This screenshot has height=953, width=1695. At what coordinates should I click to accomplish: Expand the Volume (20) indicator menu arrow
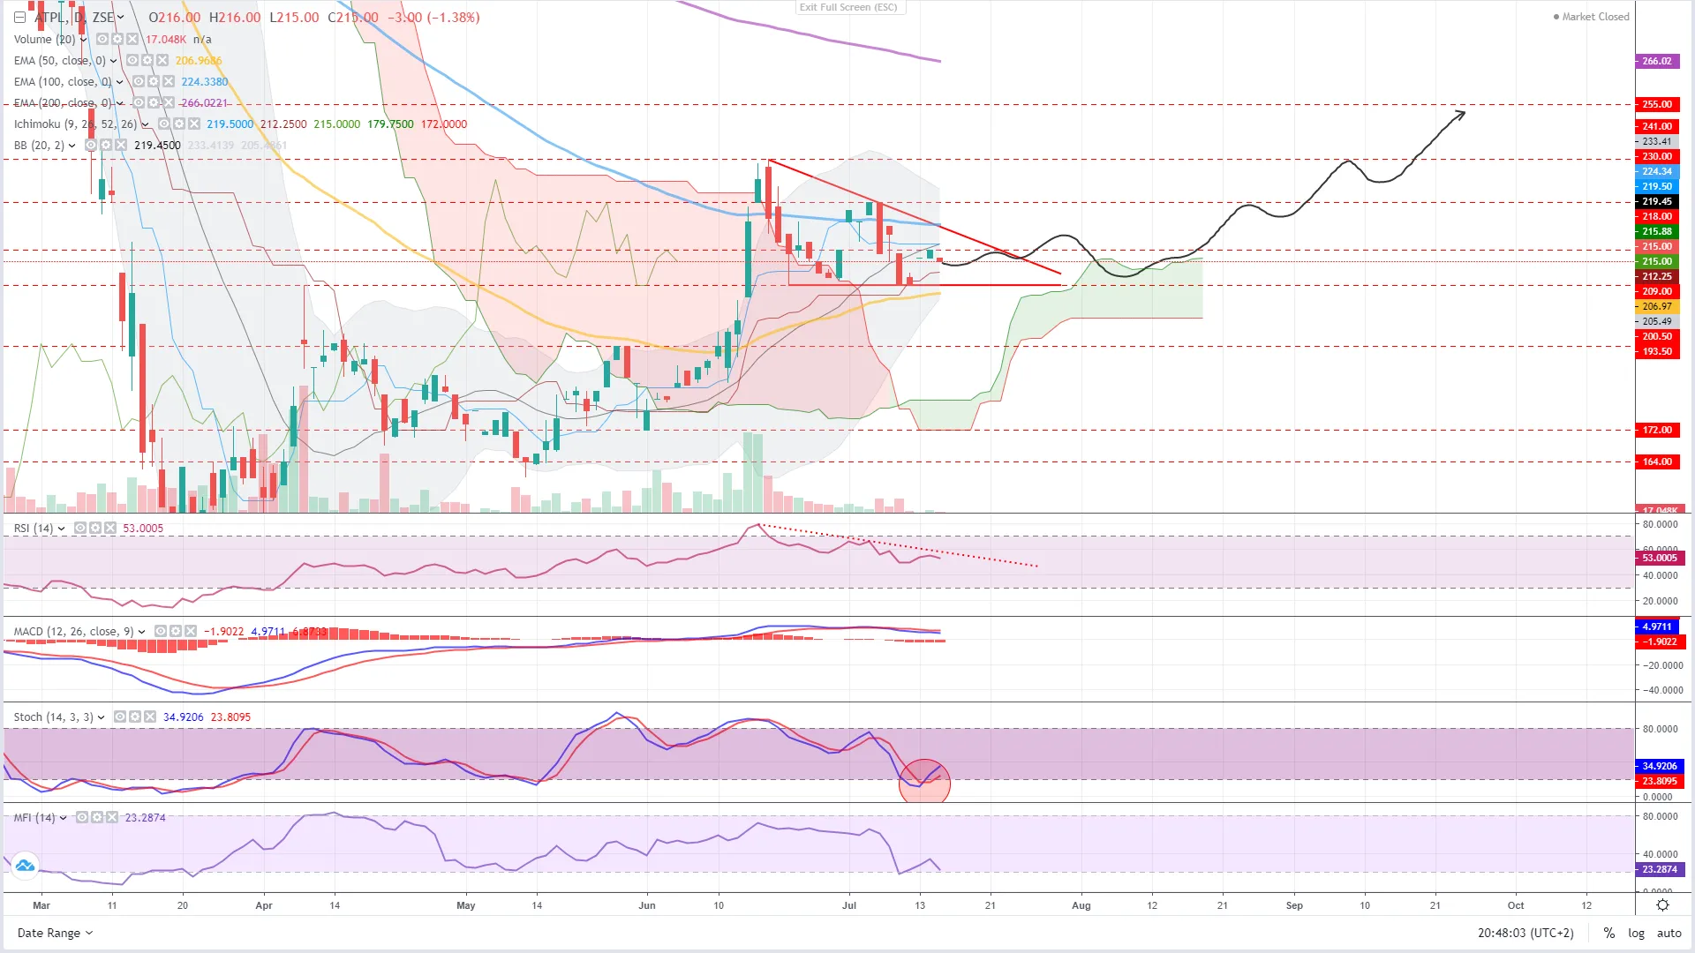pyautogui.click(x=83, y=40)
